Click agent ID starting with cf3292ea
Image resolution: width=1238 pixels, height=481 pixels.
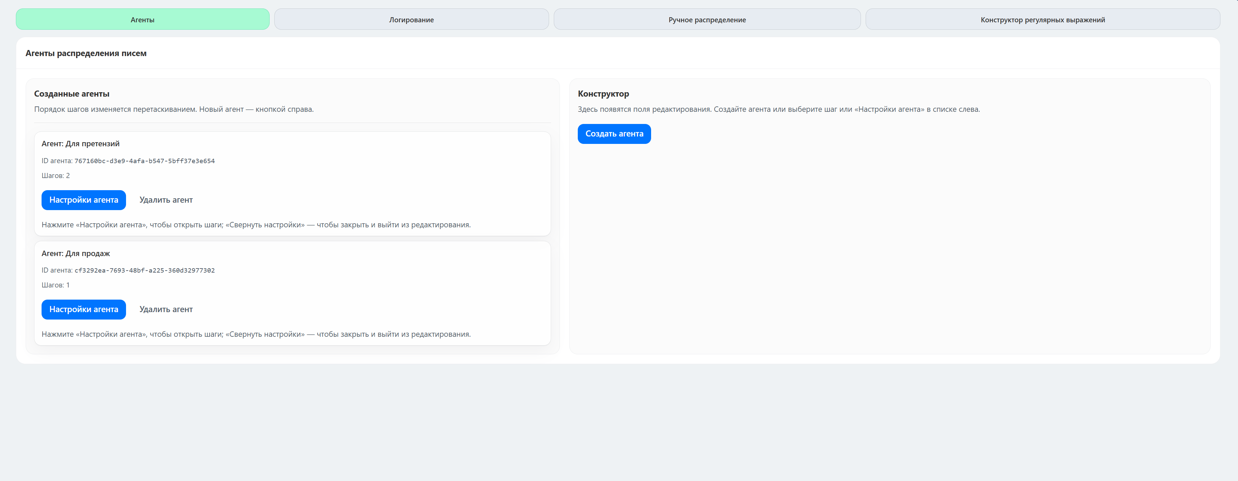click(x=144, y=271)
